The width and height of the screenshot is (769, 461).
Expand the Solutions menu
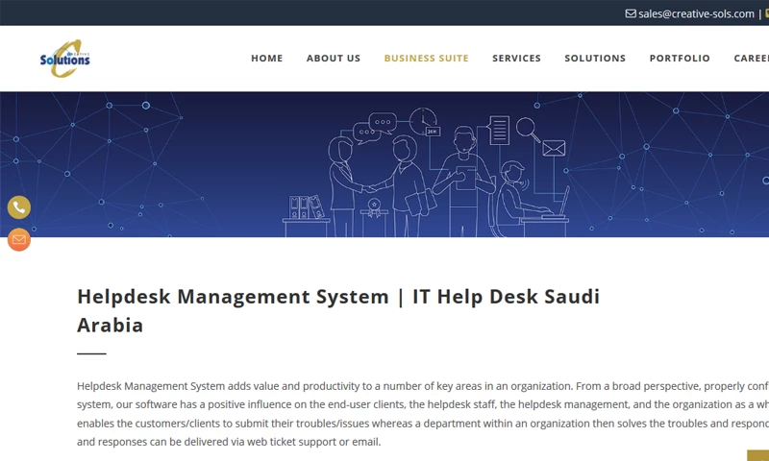click(595, 59)
